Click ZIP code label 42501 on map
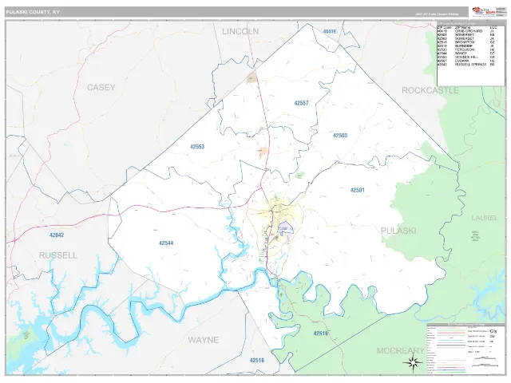Image resolution: width=511 pixels, height=383 pixels. [357, 190]
